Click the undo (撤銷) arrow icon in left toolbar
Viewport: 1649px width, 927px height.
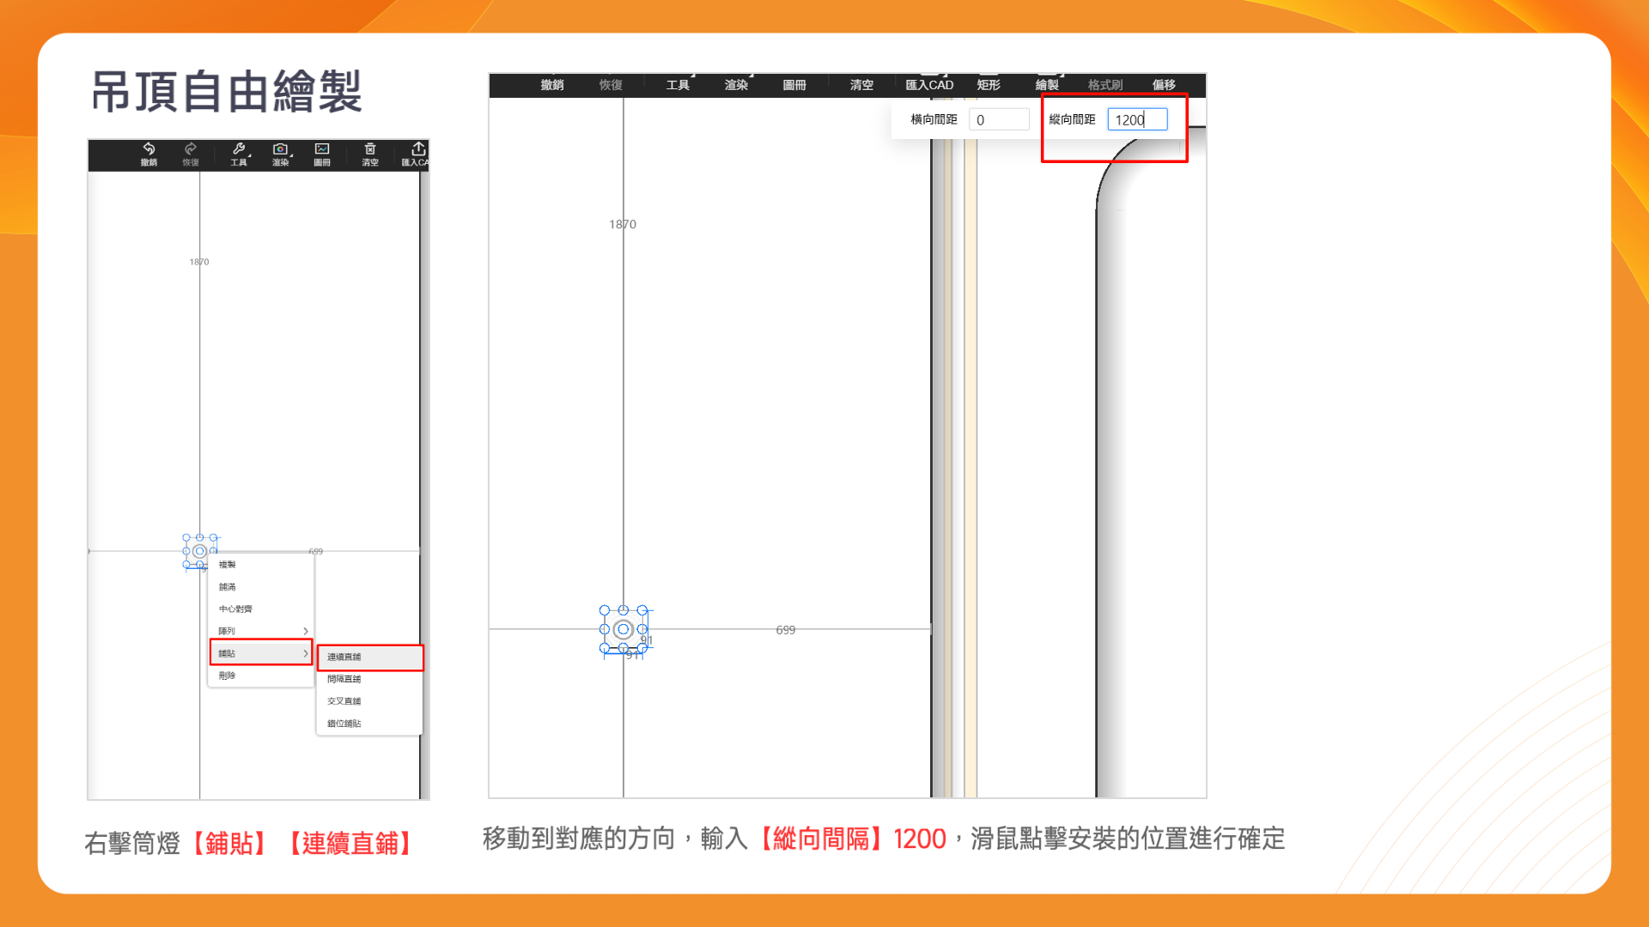pyautogui.click(x=149, y=149)
